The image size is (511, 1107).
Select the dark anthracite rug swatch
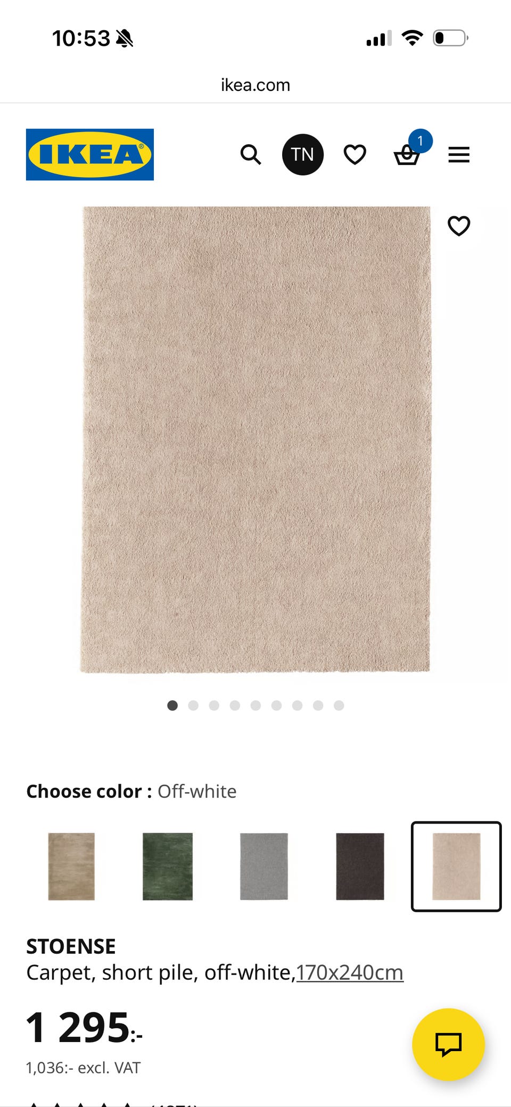point(360,866)
